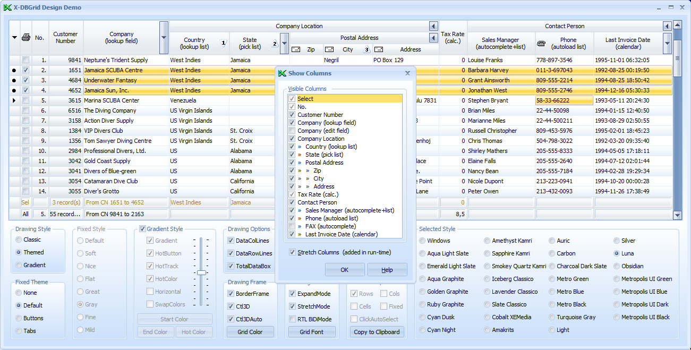Viewport: 691px width, 350px height.
Task: Open the Company lookup field dropdown arrow
Action: click(x=164, y=38)
